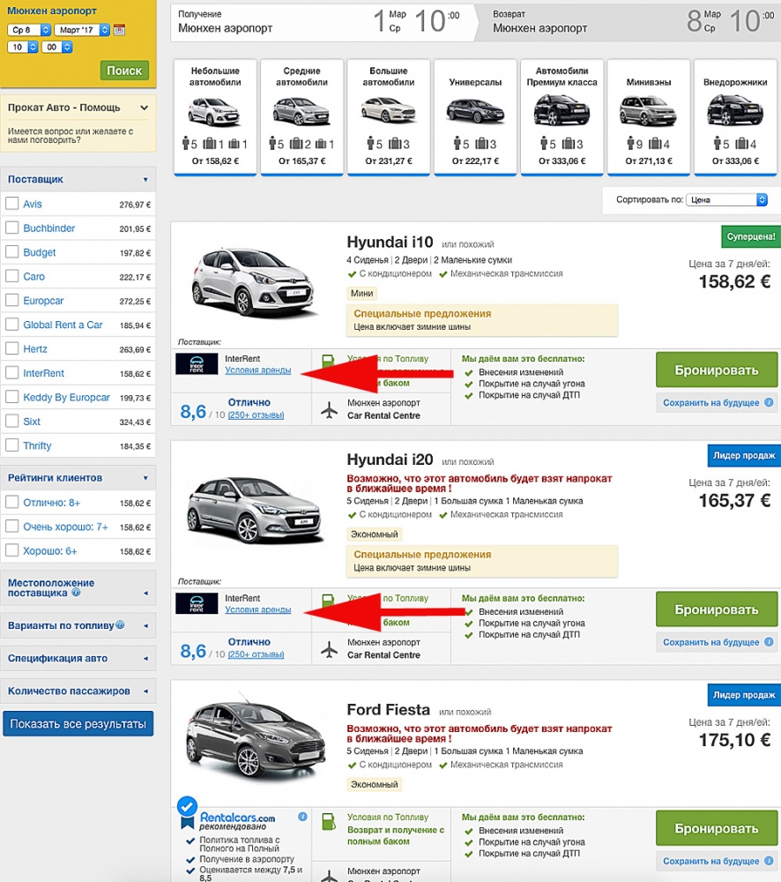Click the Caro supplier link
The height and width of the screenshot is (882, 781).
pyautogui.click(x=33, y=276)
